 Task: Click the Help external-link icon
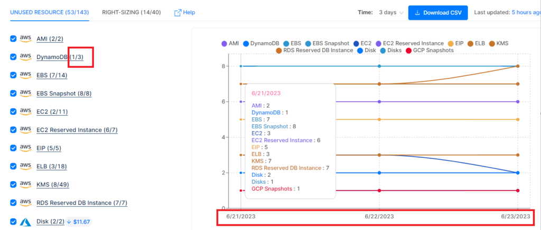pyautogui.click(x=178, y=13)
